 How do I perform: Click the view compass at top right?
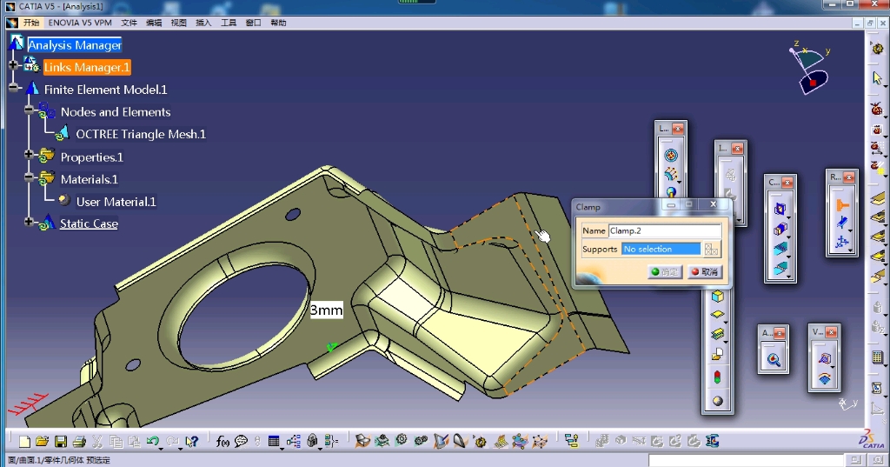(x=811, y=68)
